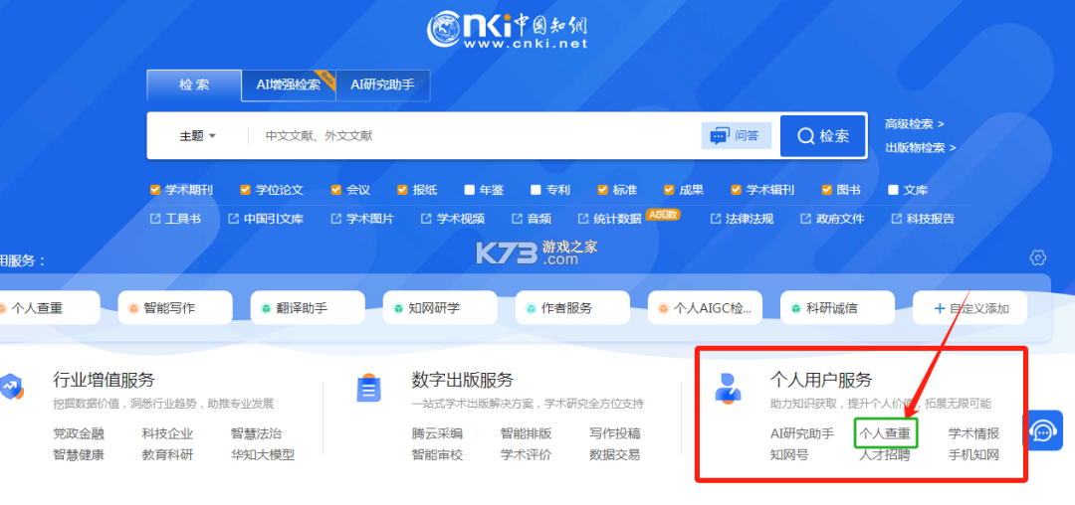Click external-link icon next to 统计数据
The image size is (1075, 505).
[x=583, y=219]
